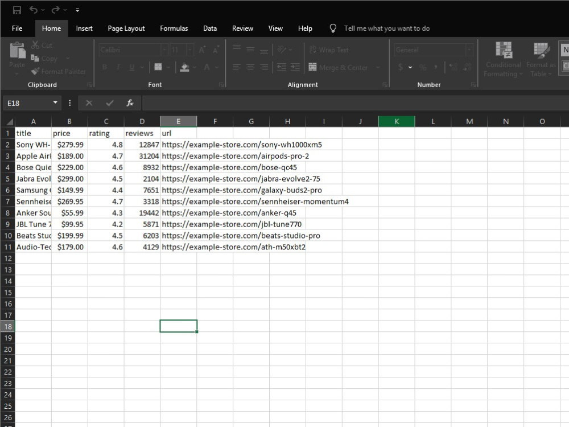Click the Percent Style icon
569x427 pixels.
click(423, 67)
